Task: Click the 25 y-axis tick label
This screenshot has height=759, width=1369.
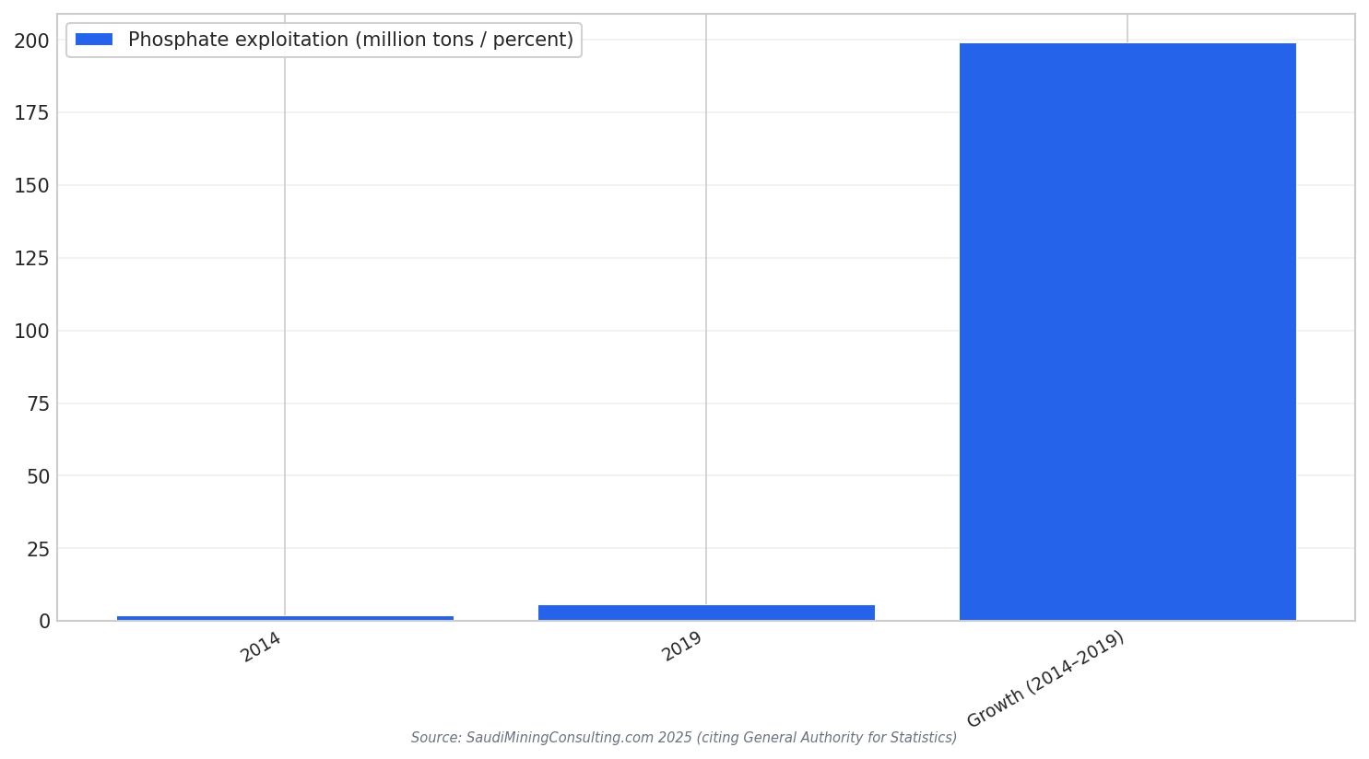Action: coord(39,549)
